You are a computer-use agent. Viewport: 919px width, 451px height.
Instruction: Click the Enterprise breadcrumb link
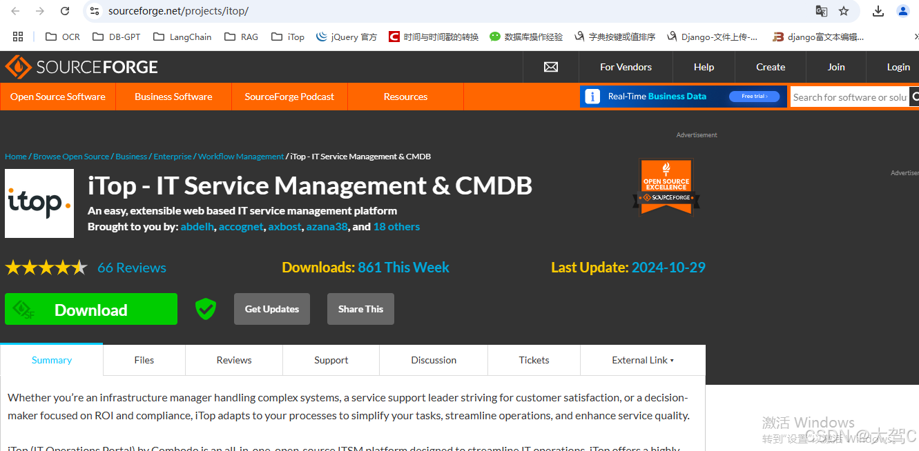(173, 157)
